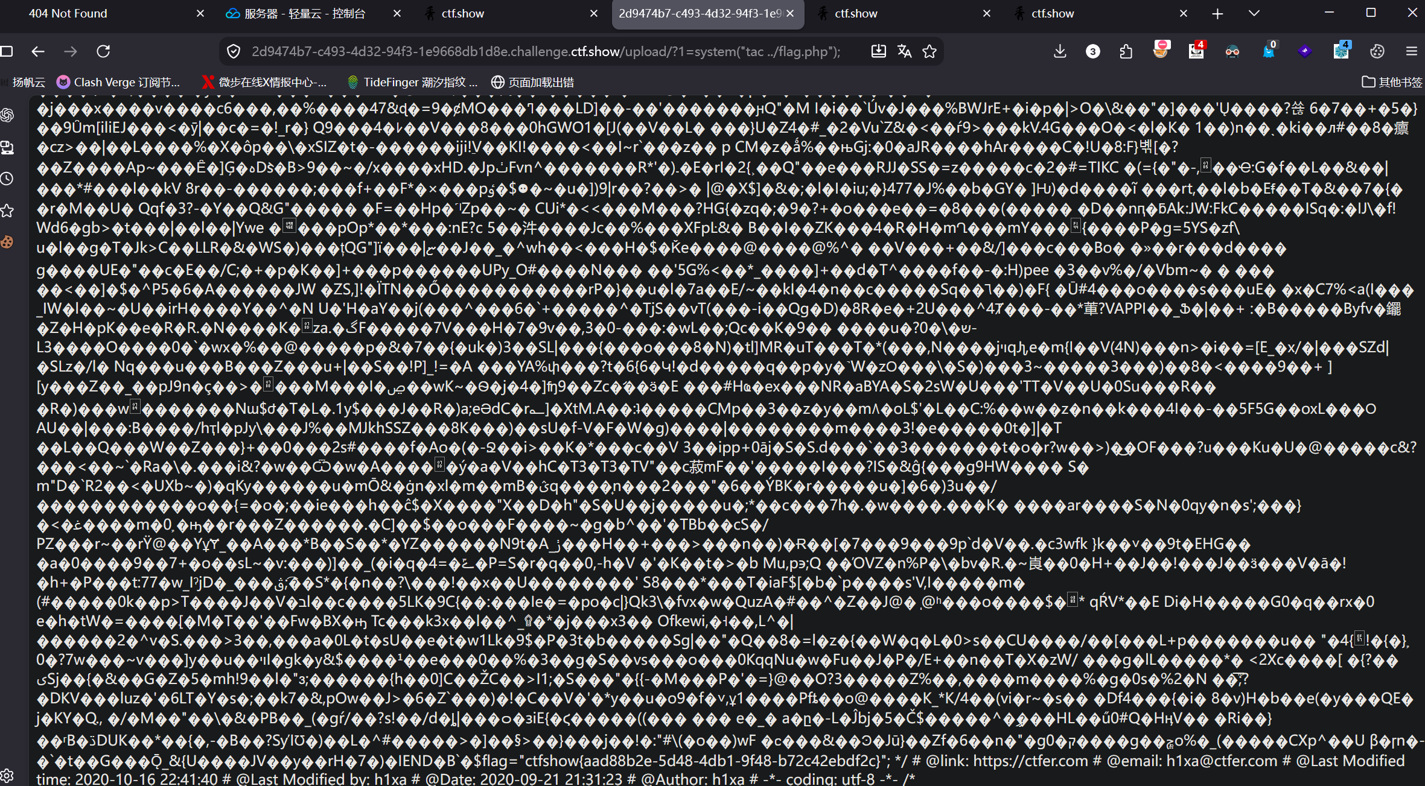
Task: Open the TideFinger 潮汐指纹 bookmark
Action: click(413, 82)
